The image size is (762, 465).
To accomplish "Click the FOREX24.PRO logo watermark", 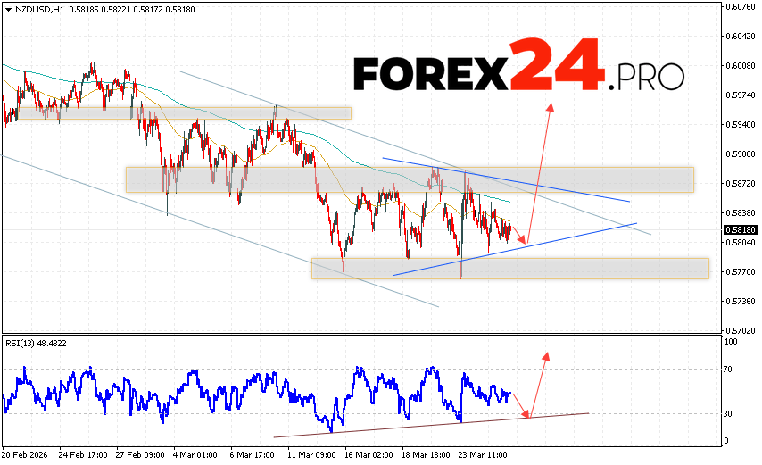I will (518, 73).
